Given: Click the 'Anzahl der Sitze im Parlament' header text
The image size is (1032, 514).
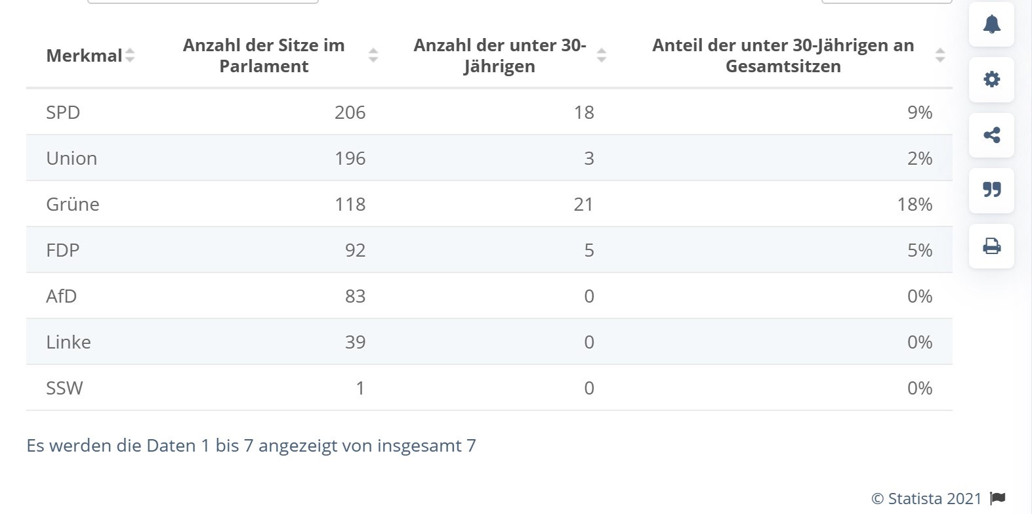Looking at the screenshot, I should coord(264,56).
